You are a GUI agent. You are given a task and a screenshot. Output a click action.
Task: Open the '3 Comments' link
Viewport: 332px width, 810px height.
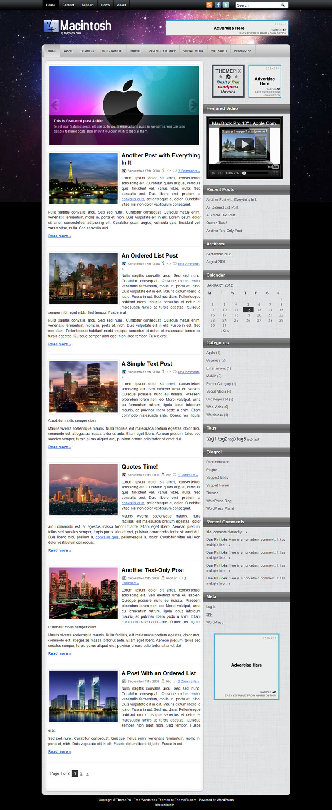pyautogui.click(x=189, y=171)
